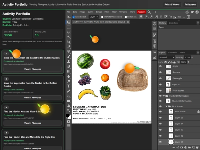Open the Layer auto-select target dropdown
Image resolution: width=200 pixels, height=150 pixels.
(x=94, y=17)
